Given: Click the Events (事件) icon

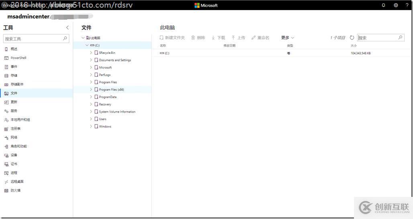Looking at the screenshot, I should click(6, 67).
